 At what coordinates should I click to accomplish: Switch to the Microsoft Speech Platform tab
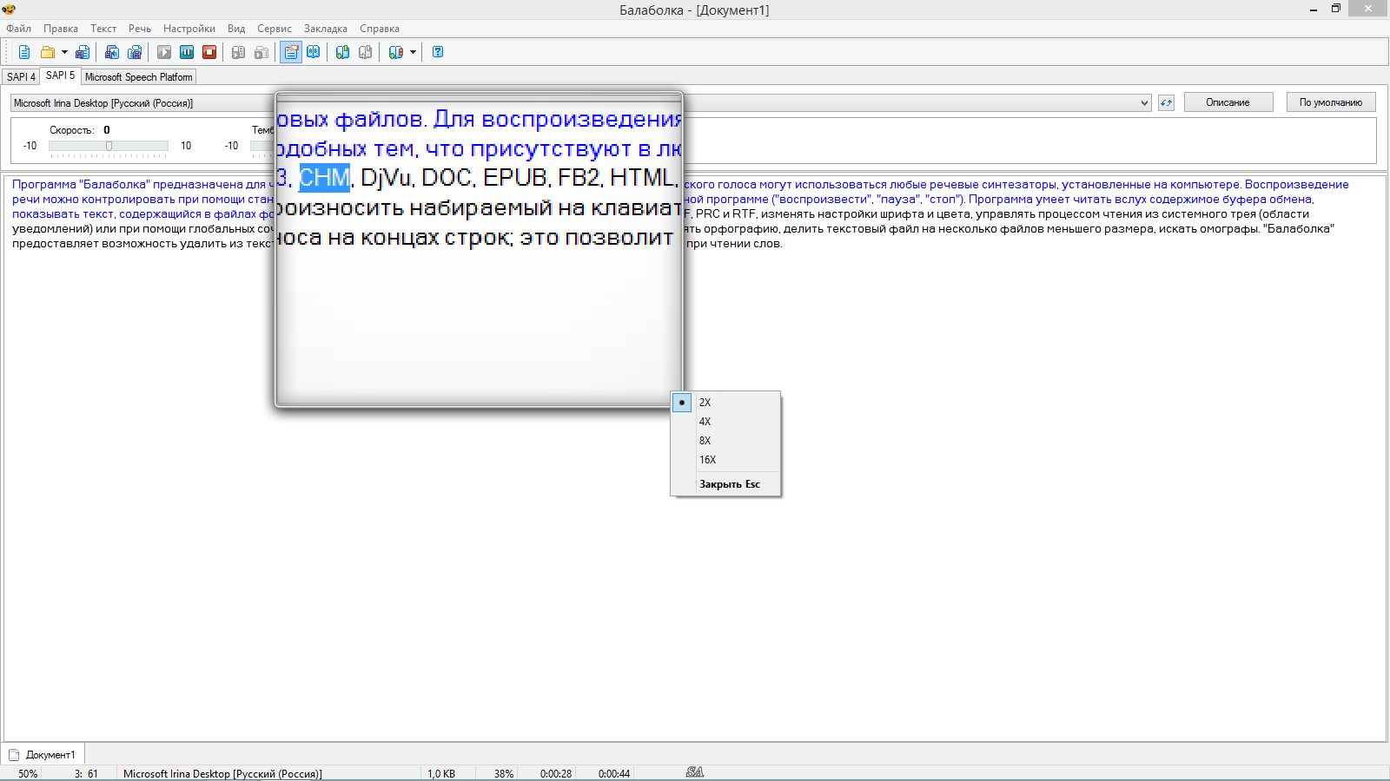point(139,77)
